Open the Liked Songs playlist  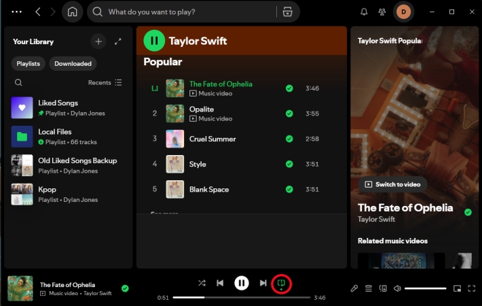[69, 107]
